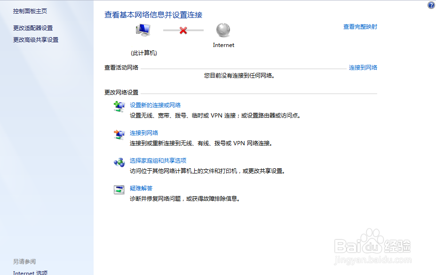
Task: Click the Internet globe icon in network map
Action: click(223, 30)
